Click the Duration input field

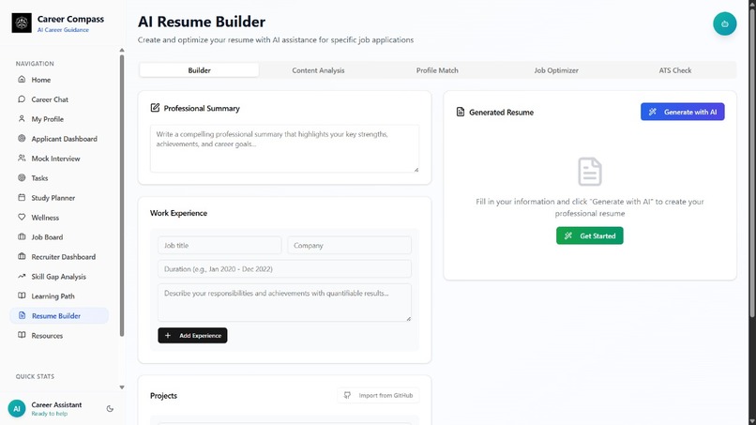284,268
